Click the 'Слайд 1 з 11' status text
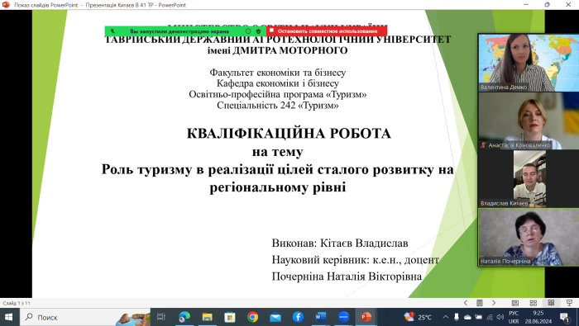This screenshot has width=579, height=326. pyautogui.click(x=17, y=303)
